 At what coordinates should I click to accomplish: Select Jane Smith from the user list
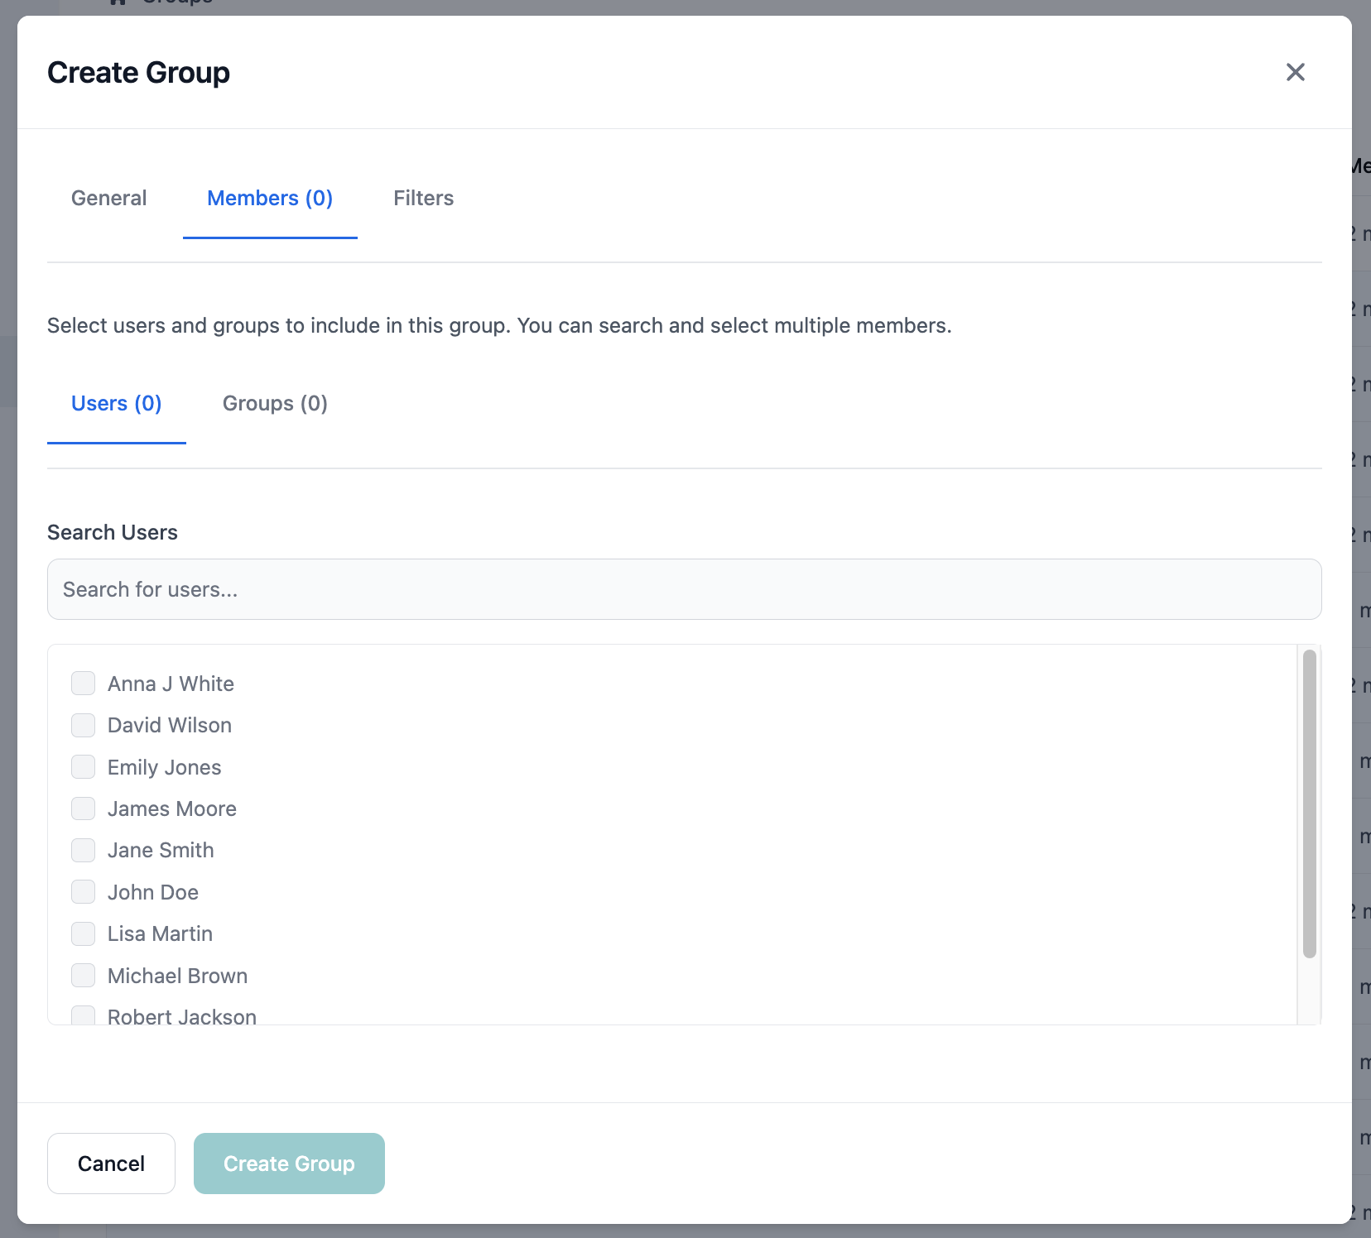click(x=83, y=850)
